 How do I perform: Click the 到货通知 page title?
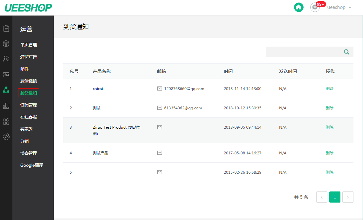(x=76, y=27)
